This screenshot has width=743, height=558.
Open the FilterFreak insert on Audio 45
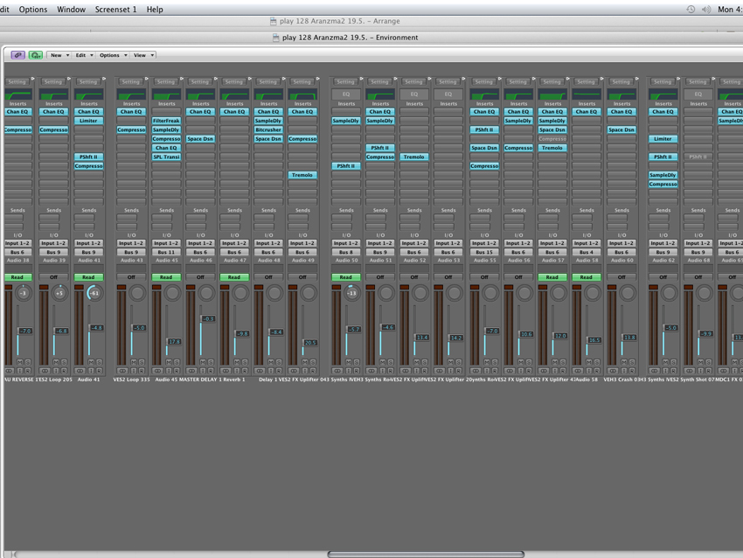[x=166, y=121]
